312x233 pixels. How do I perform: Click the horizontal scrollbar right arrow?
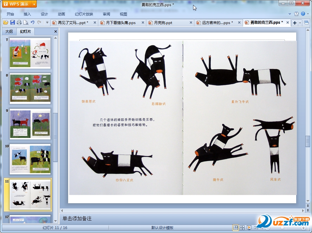(303, 211)
